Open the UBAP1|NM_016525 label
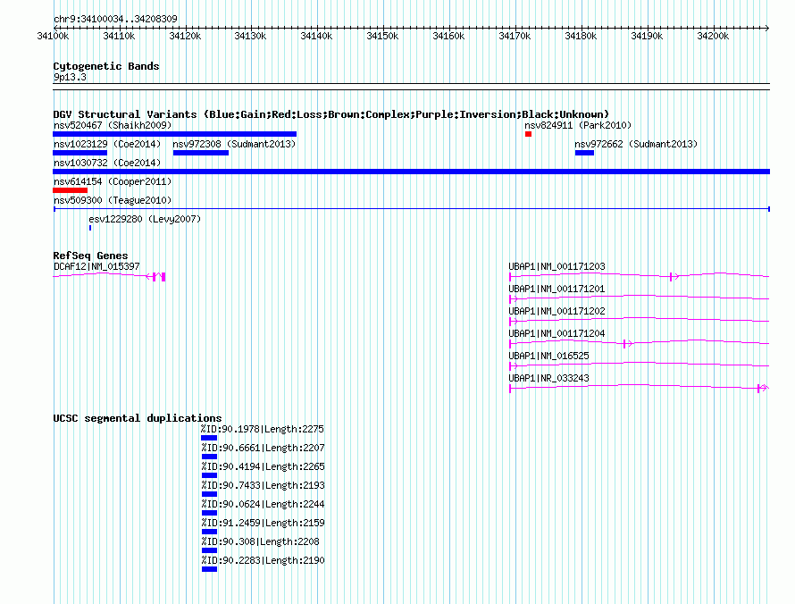795x604 pixels. [548, 356]
